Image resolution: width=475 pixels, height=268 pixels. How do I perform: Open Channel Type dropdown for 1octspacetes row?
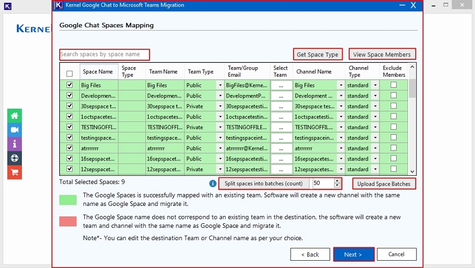pyautogui.click(x=375, y=117)
